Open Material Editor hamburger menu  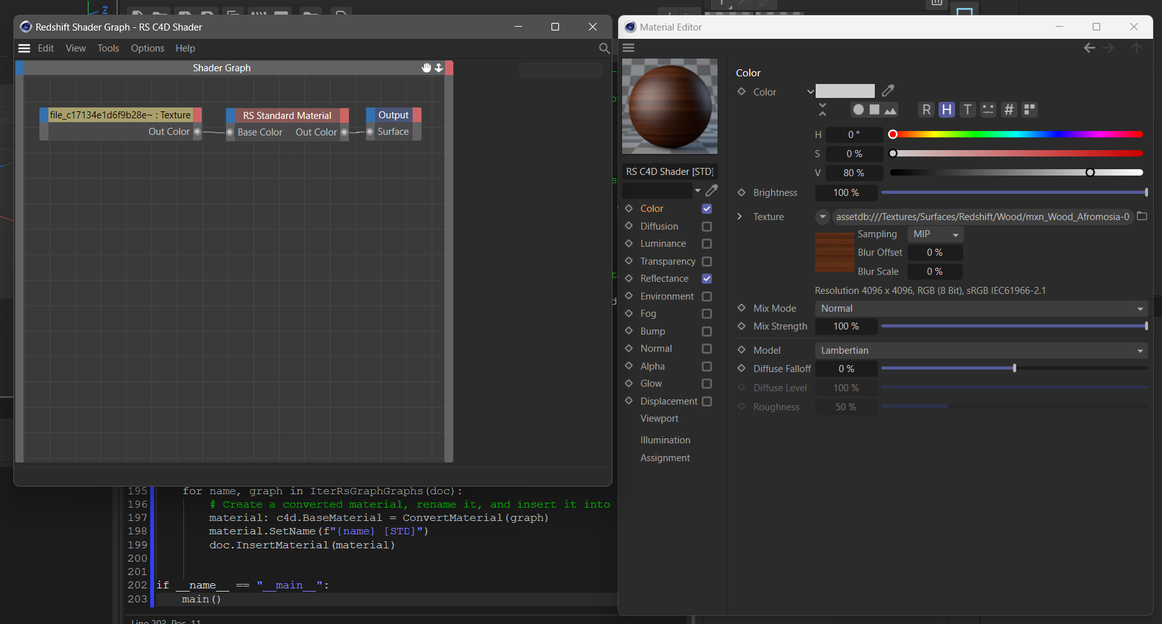[x=628, y=48]
